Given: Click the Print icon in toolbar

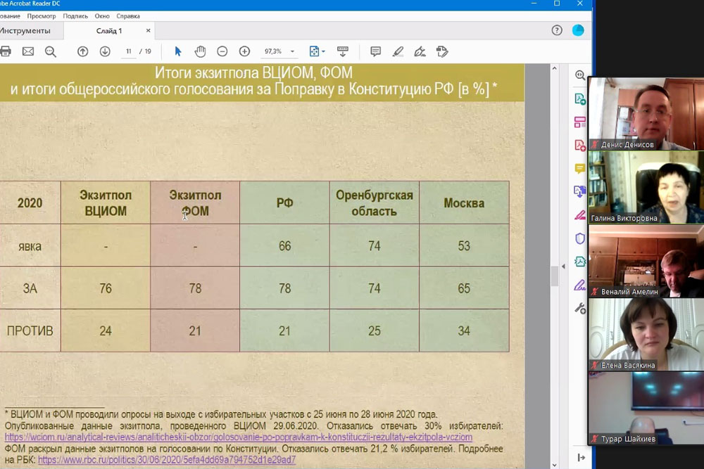Looking at the screenshot, I should pos(6,51).
